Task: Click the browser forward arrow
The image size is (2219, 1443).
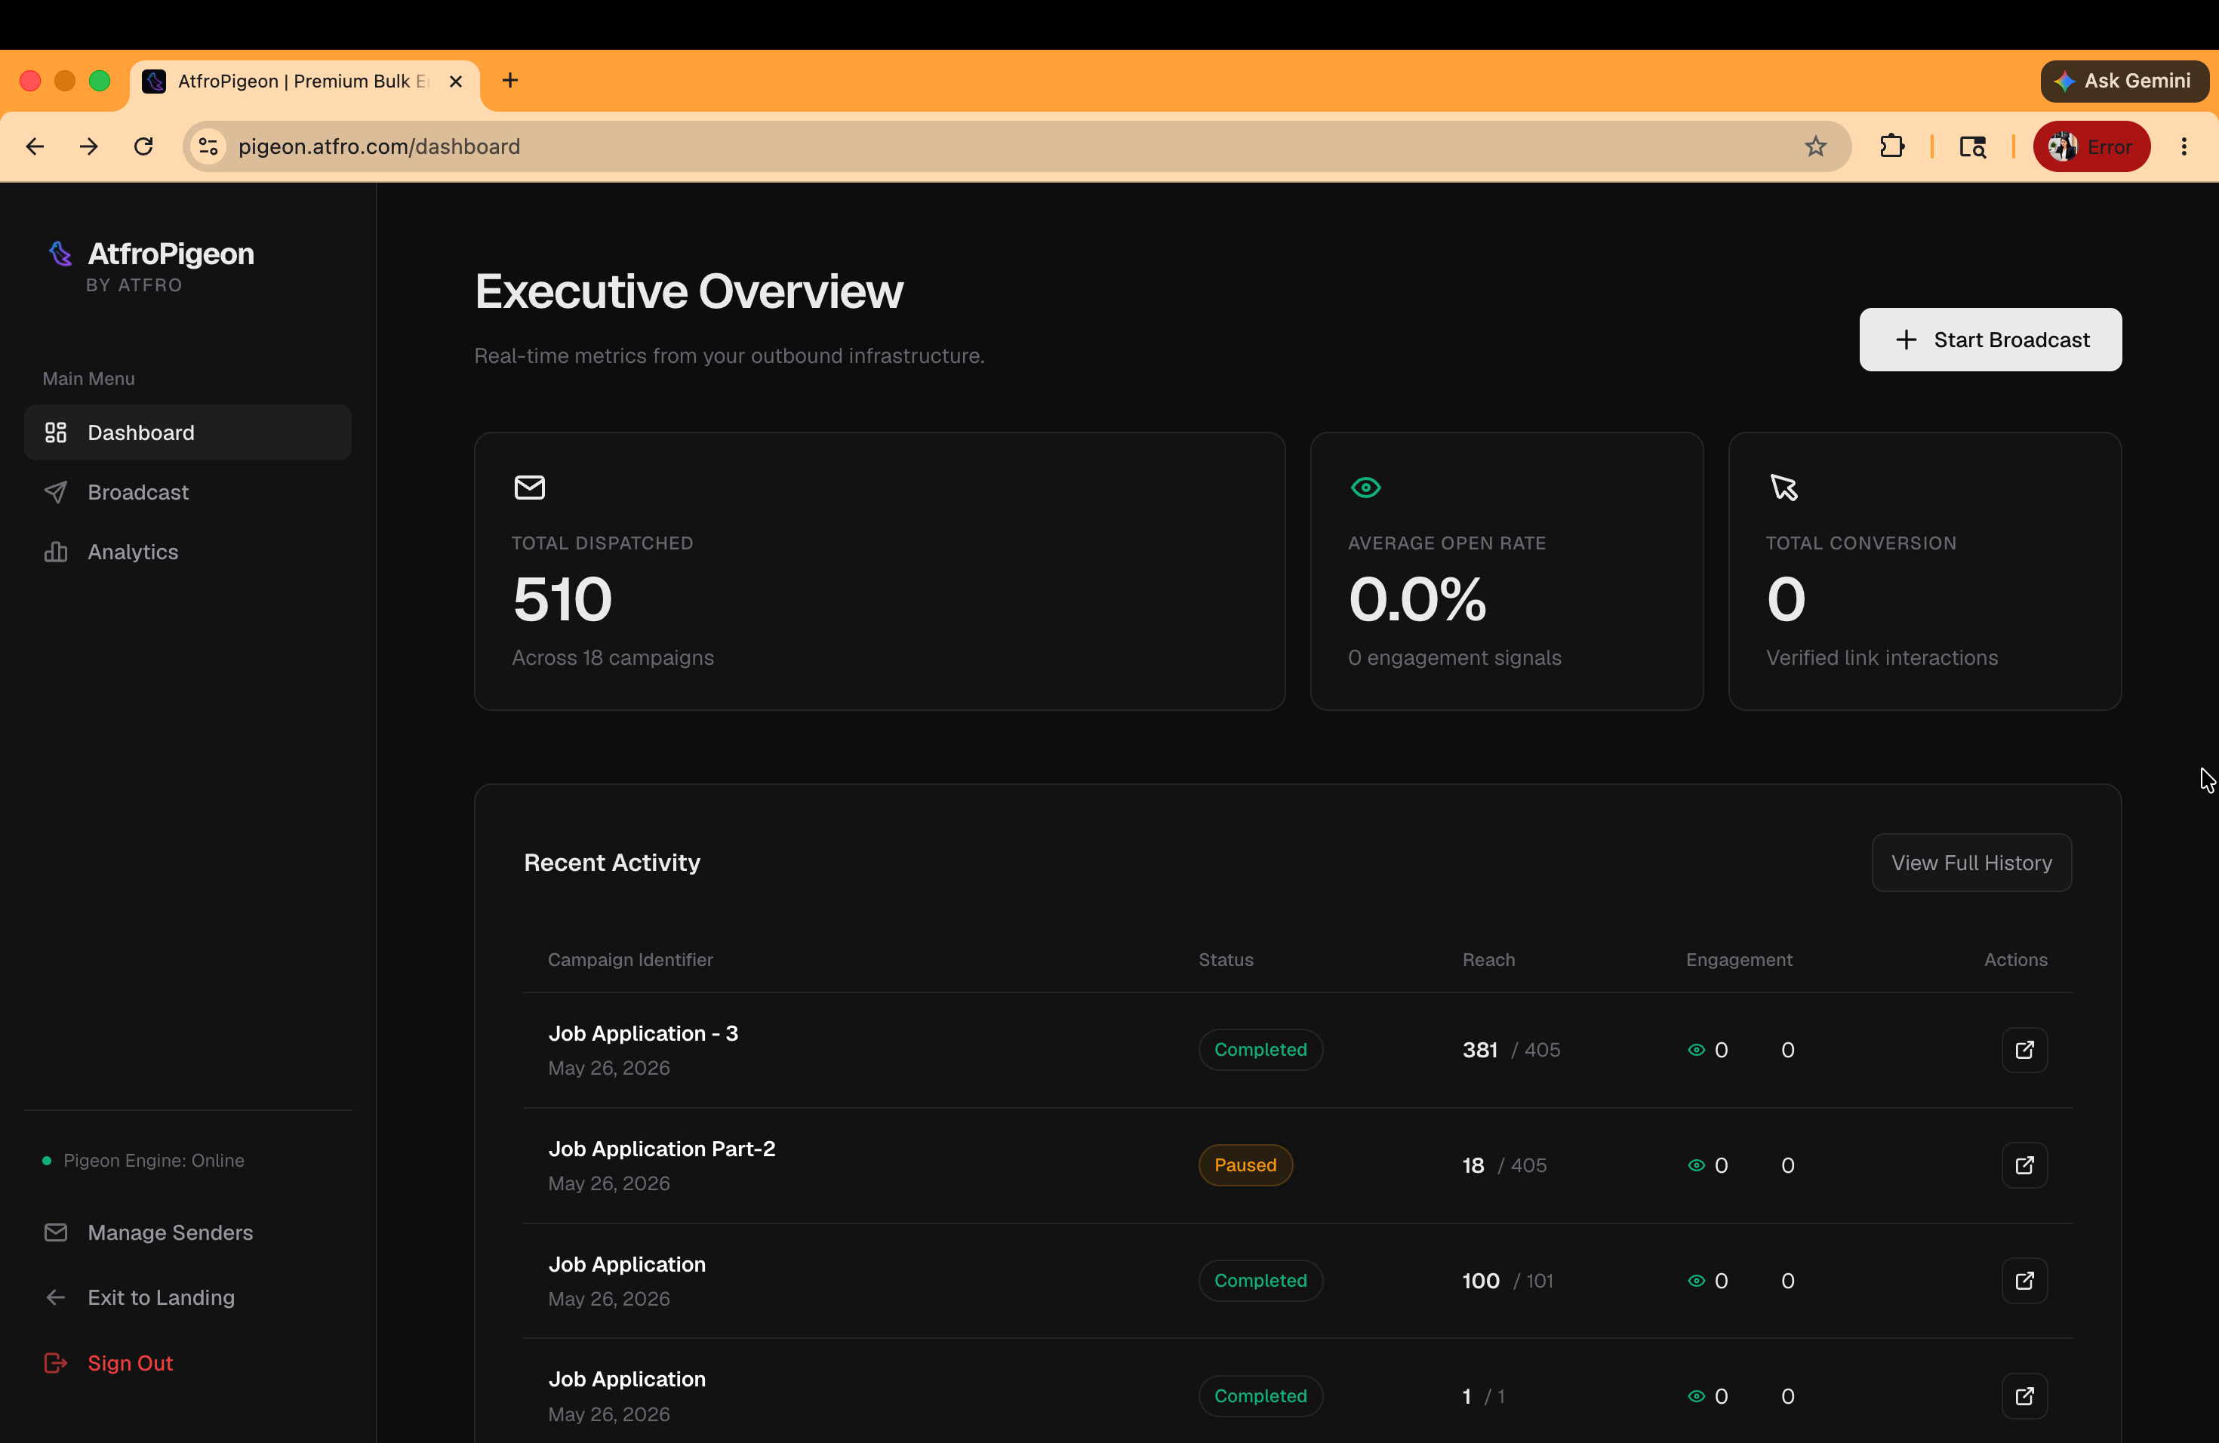Action: (x=90, y=146)
